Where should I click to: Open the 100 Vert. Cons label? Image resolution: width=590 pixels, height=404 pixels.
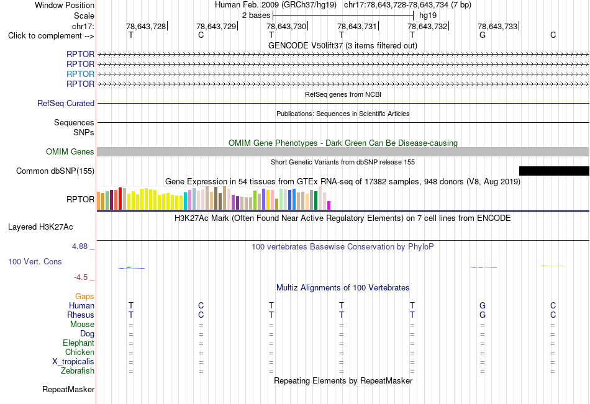pos(35,261)
